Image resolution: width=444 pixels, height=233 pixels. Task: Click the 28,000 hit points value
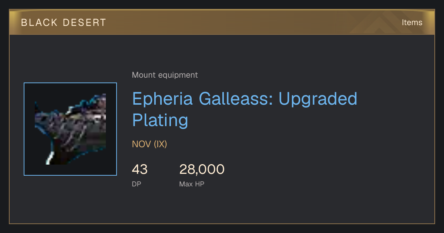(x=202, y=169)
